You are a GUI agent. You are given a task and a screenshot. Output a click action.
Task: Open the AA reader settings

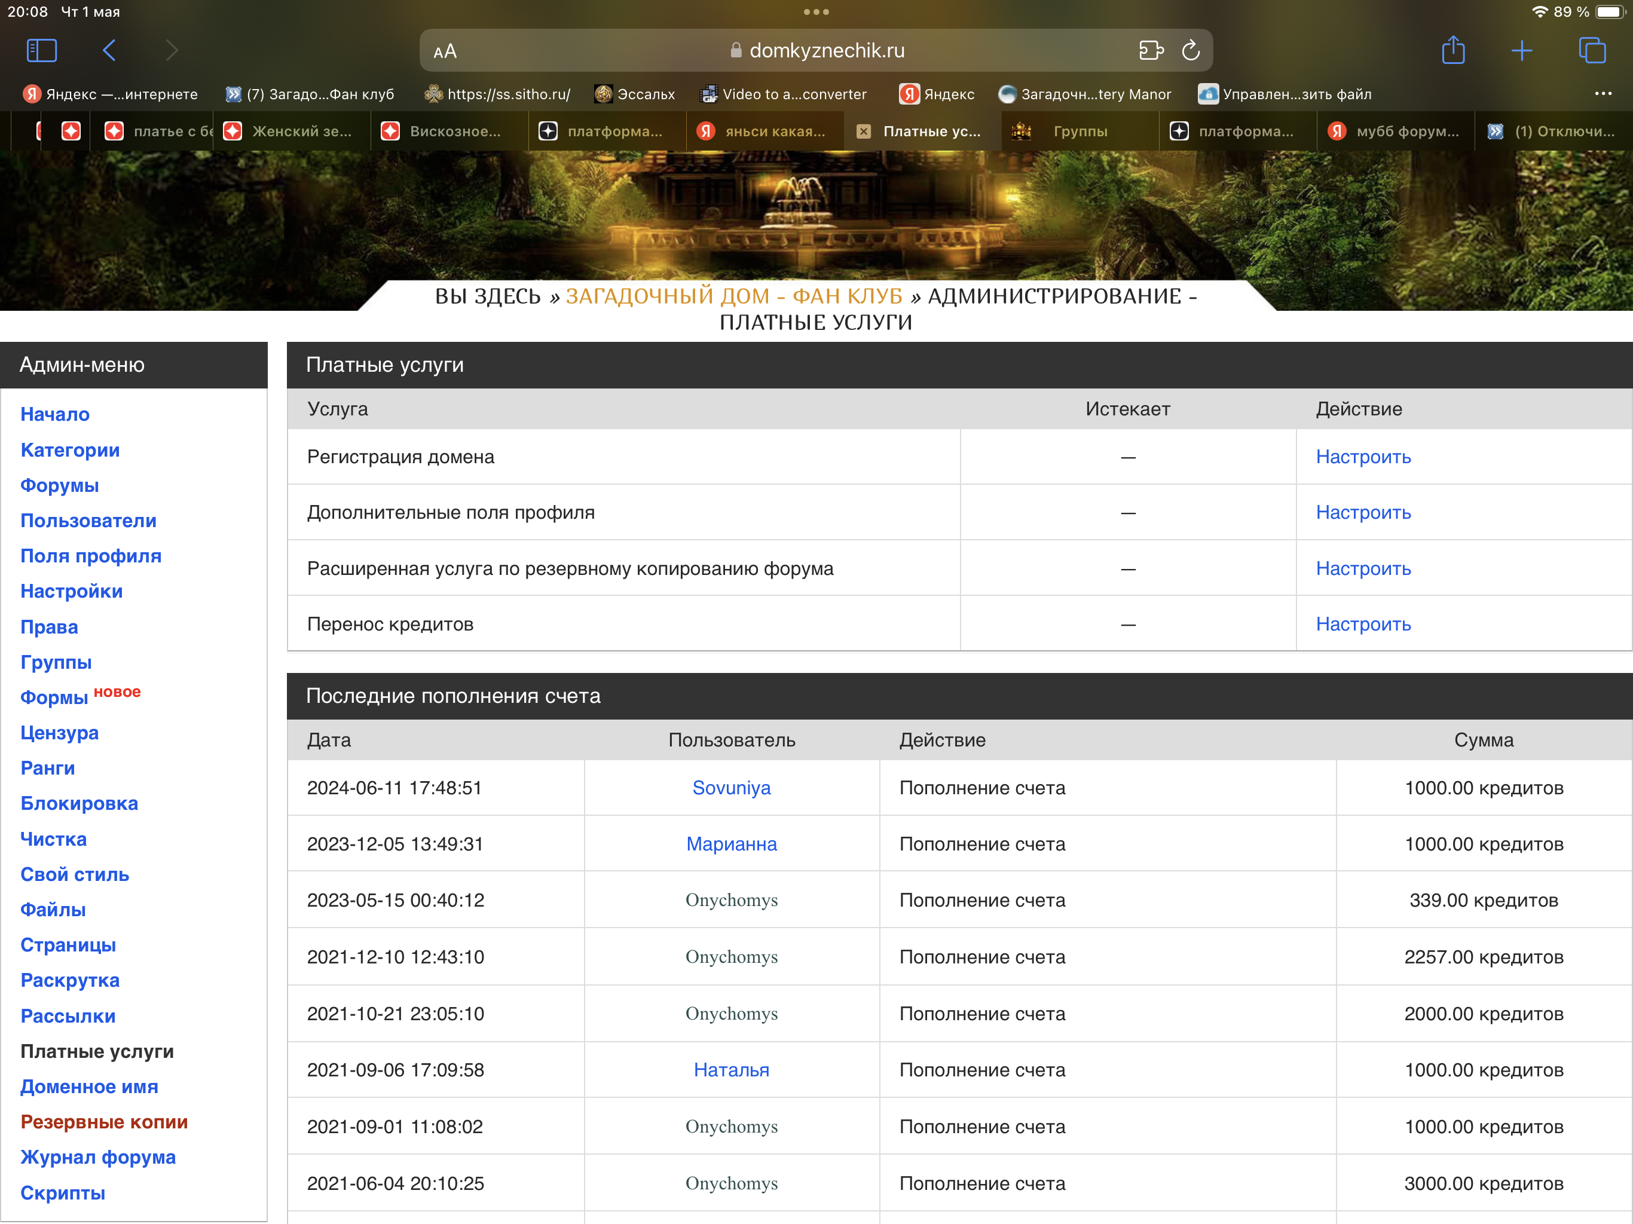point(445,51)
